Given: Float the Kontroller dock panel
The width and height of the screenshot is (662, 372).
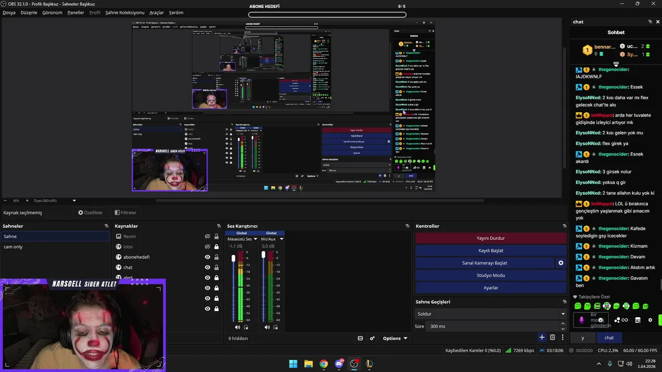Looking at the screenshot, I should (x=565, y=226).
